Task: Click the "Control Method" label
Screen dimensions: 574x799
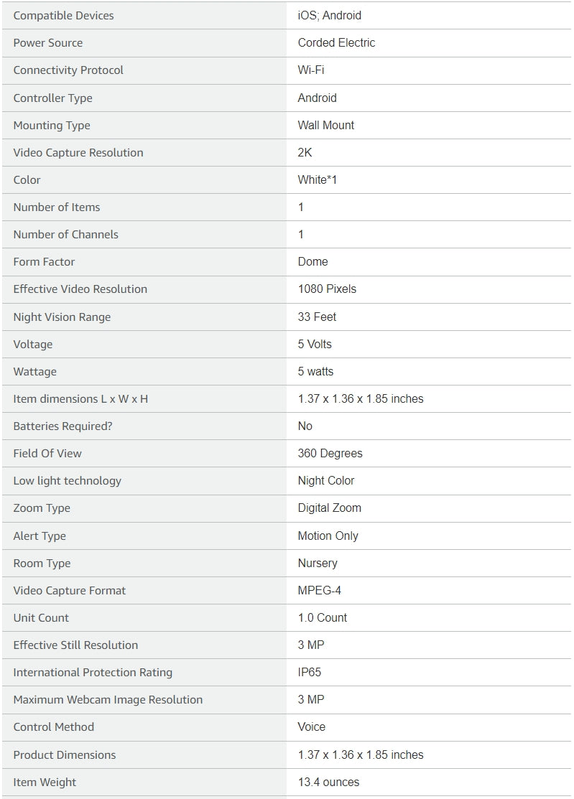Action: coord(54,726)
